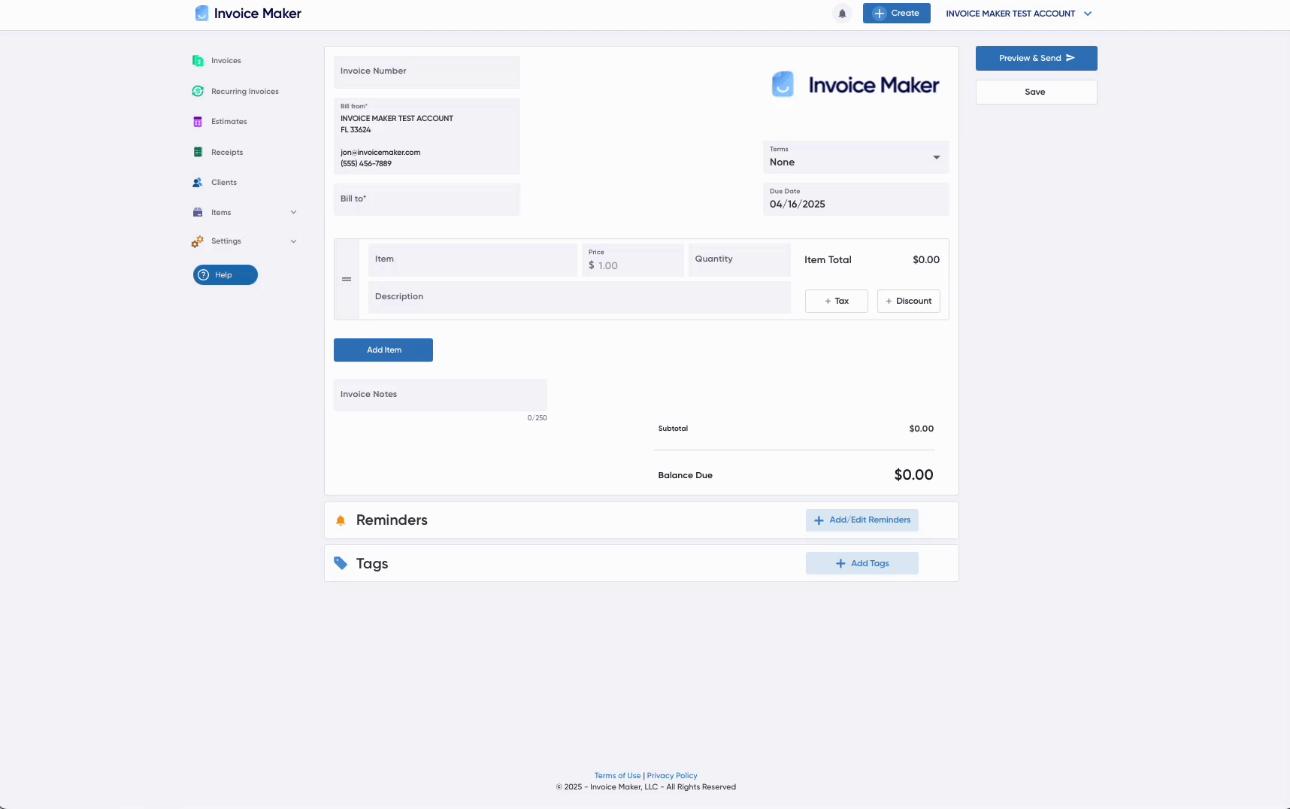This screenshot has width=1290, height=809.
Task: Click the Subtotal label
Action: point(673,429)
